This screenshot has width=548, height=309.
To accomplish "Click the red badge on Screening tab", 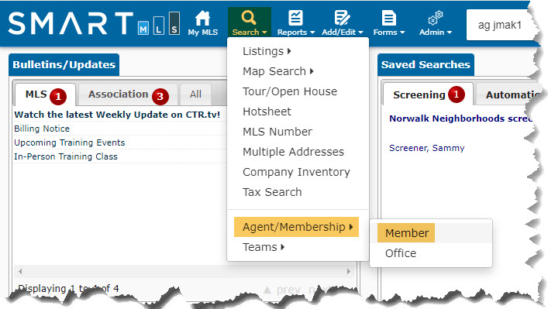I will coord(456,94).
